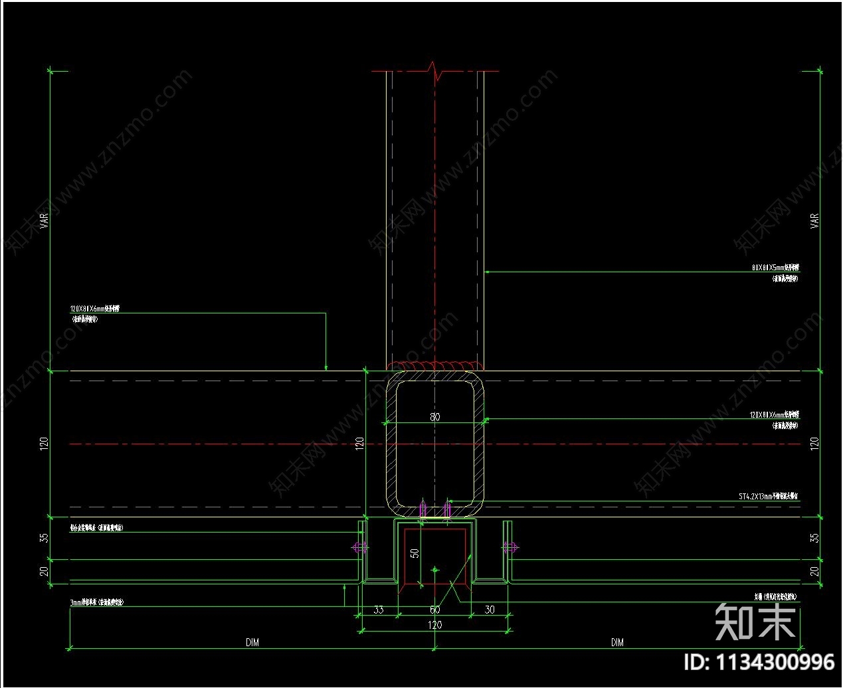The image size is (843, 688).
Task: Select the "35" dimension on the left edge
Action: (45, 538)
